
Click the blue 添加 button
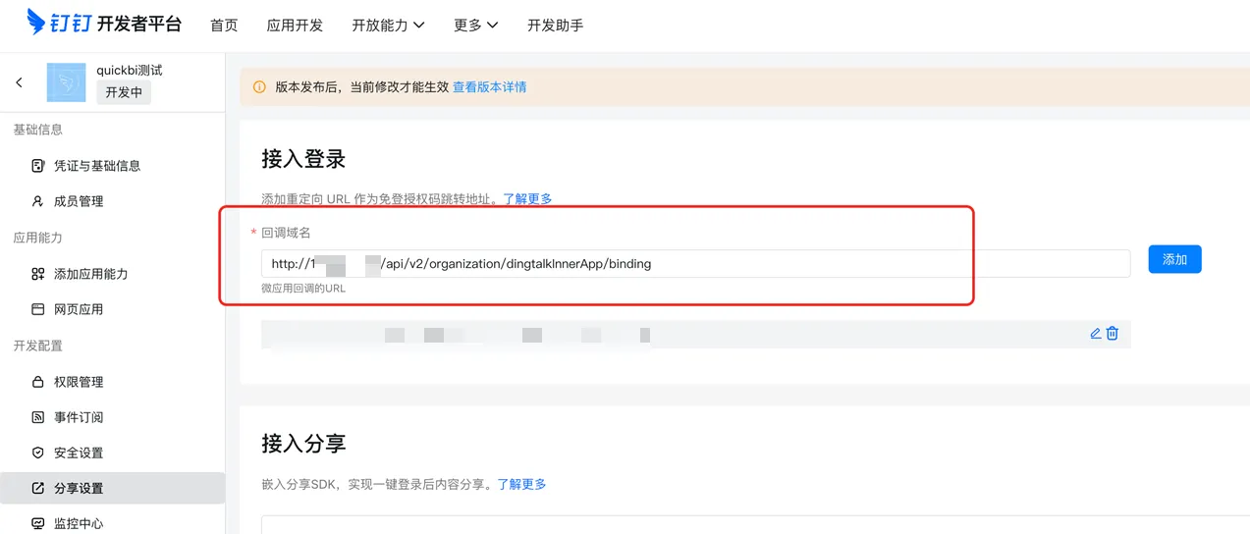pos(1174,259)
